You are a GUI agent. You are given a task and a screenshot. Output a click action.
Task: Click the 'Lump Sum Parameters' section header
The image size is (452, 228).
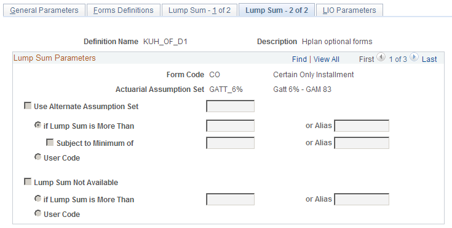(55, 58)
